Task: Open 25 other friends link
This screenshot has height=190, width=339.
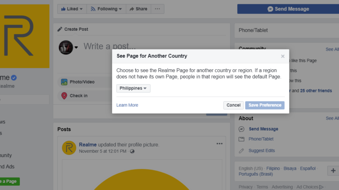Action: (x=316, y=91)
